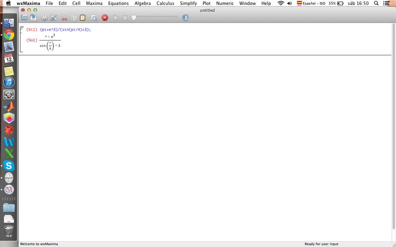Click the Paste clipboard icon
Screen dimensions: 396x247
(x=83, y=18)
